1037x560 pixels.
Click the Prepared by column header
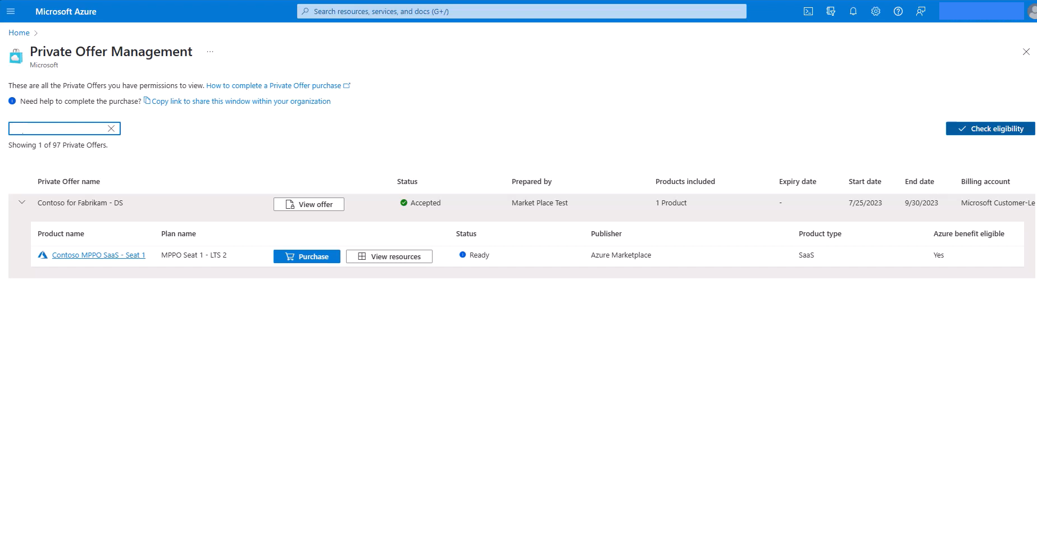pyautogui.click(x=531, y=181)
